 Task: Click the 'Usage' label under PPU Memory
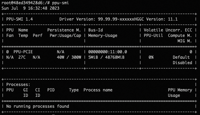(174, 96)
